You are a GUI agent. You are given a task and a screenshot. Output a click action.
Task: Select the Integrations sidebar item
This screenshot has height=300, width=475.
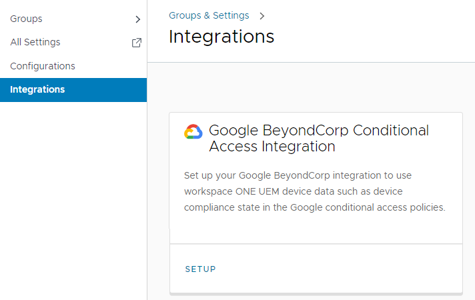click(x=73, y=90)
